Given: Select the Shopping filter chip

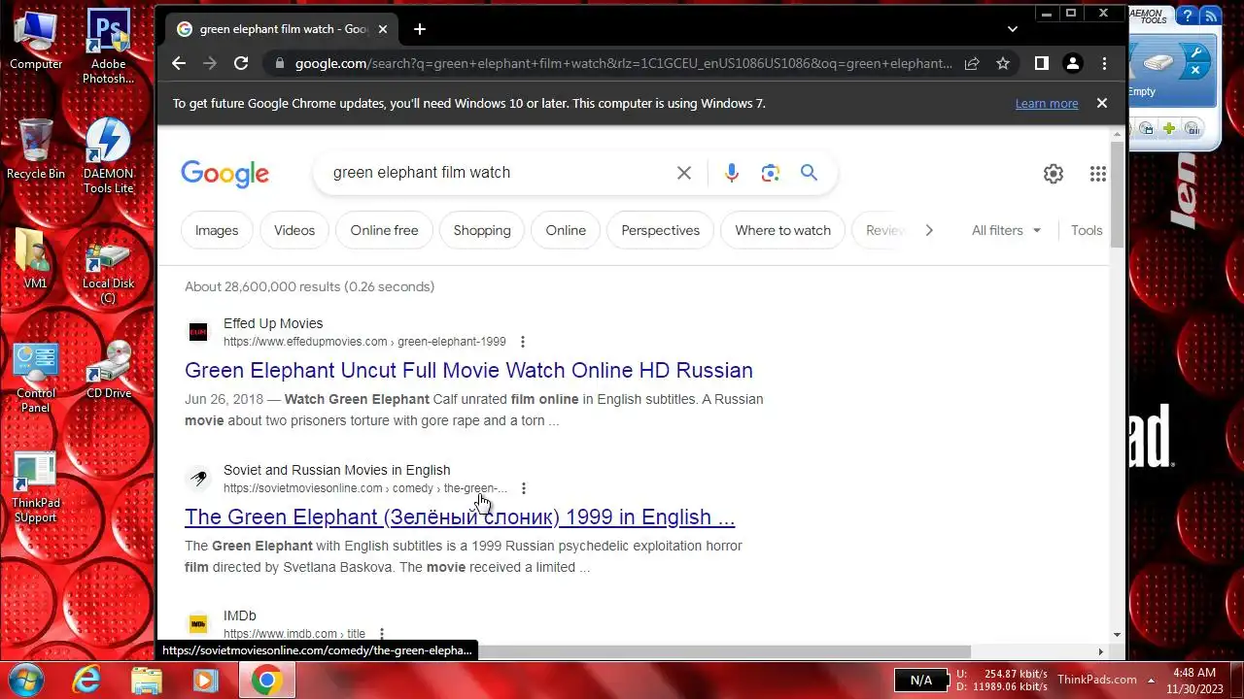Looking at the screenshot, I should click(482, 230).
